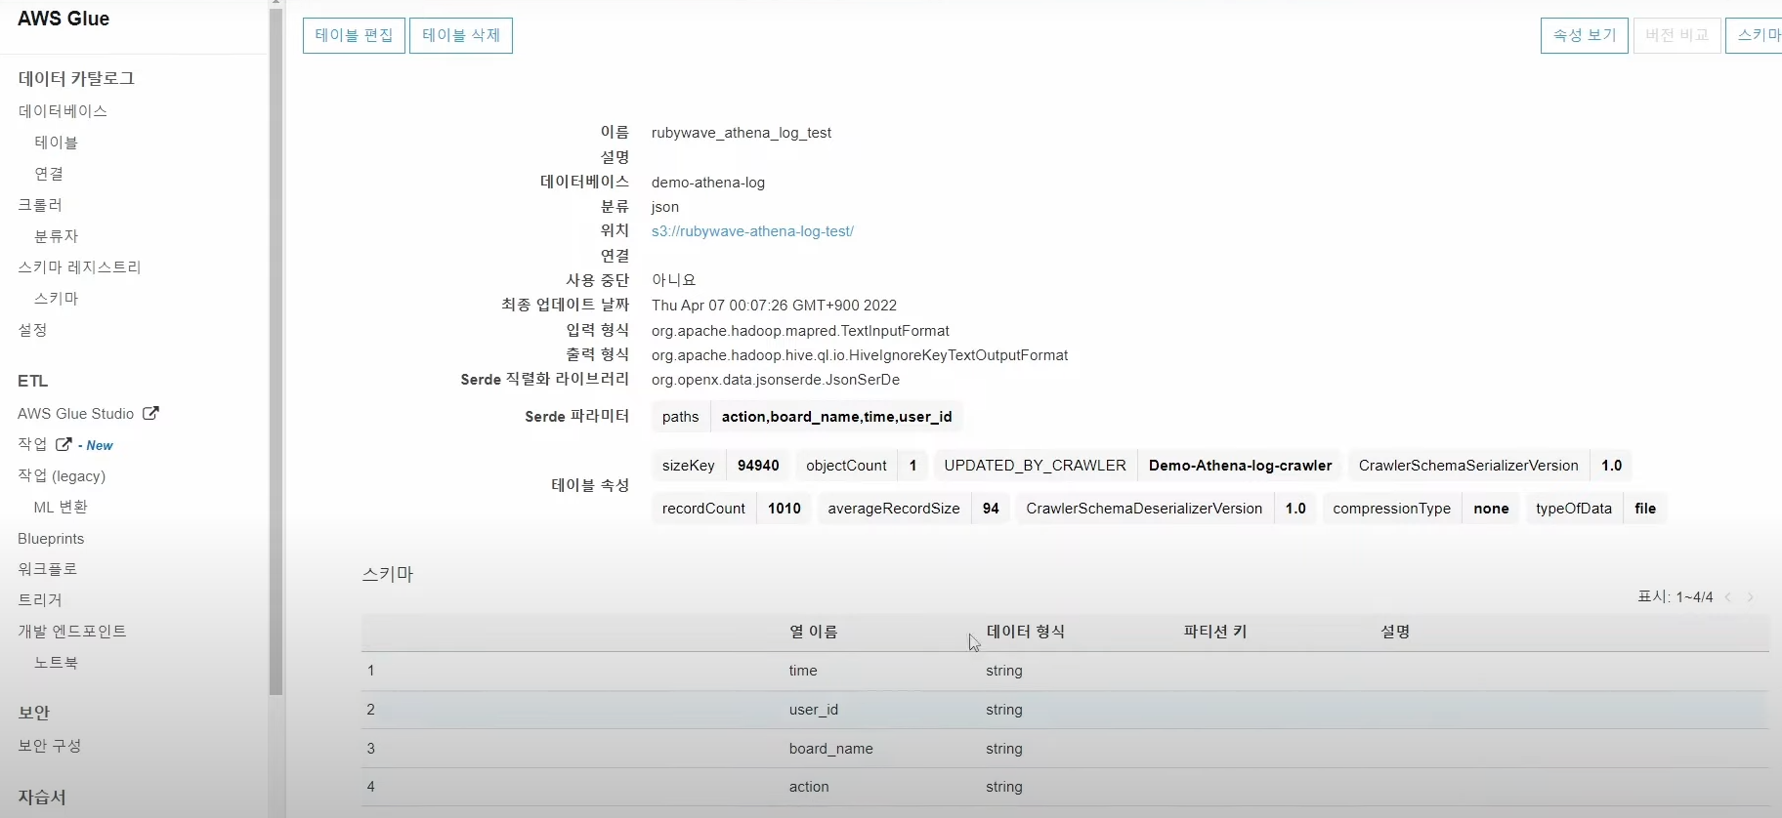Click the 버전 비교 button
Screen dimensions: 1782x818
(x=1676, y=35)
